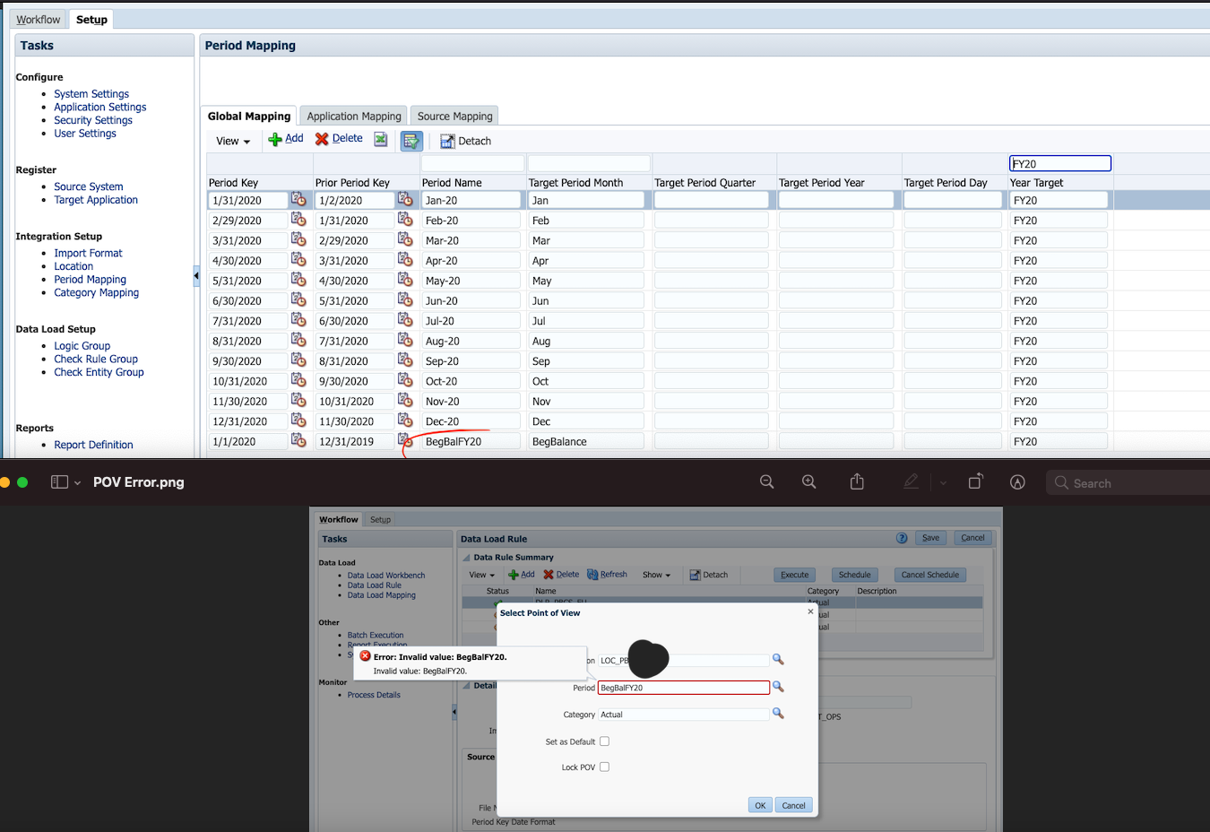Click the OK button in POV dialog
This screenshot has width=1210, height=832.
point(759,804)
